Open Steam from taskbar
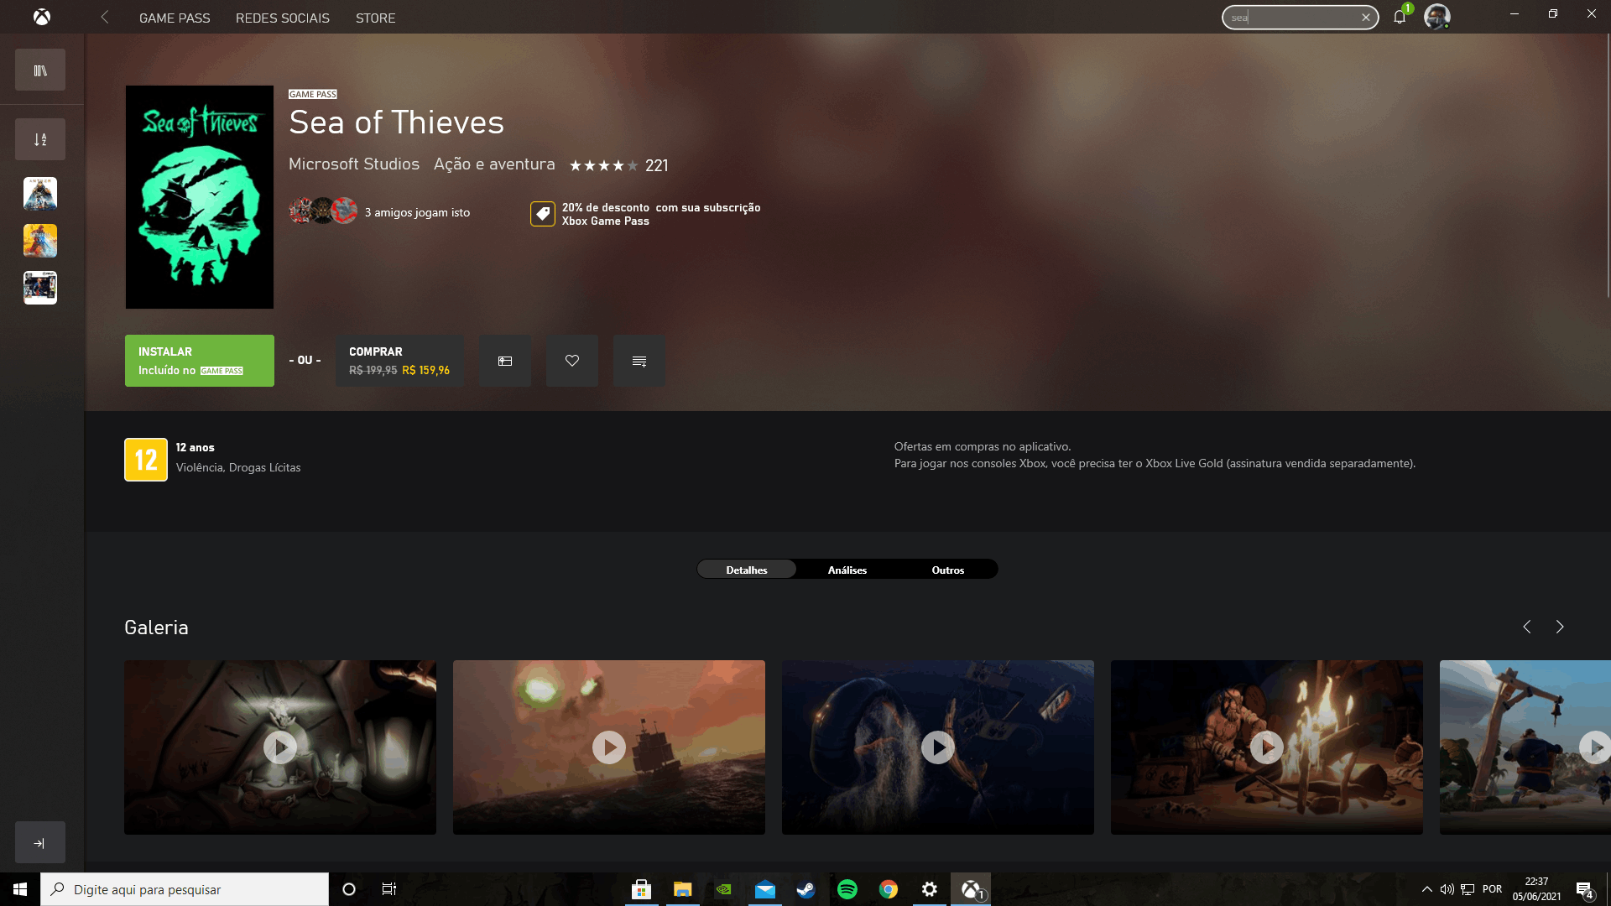1611x906 pixels. [806, 889]
